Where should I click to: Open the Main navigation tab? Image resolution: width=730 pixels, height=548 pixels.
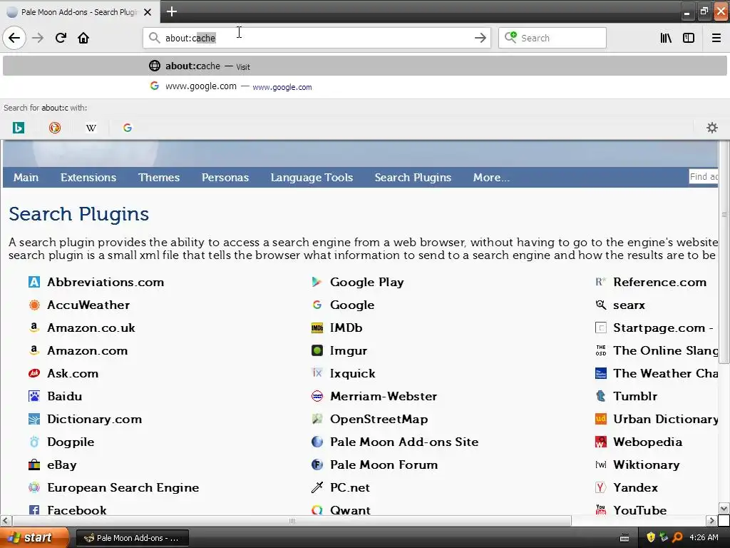26,178
